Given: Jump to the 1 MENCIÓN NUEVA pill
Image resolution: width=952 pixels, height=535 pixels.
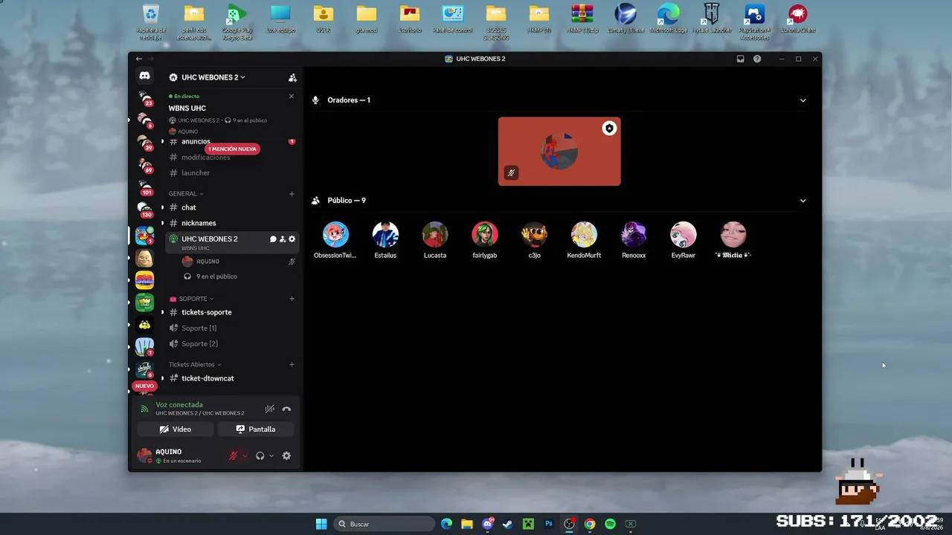Looking at the screenshot, I should coord(233,149).
